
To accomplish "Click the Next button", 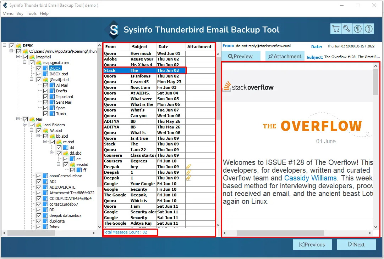I will pos(357,244).
